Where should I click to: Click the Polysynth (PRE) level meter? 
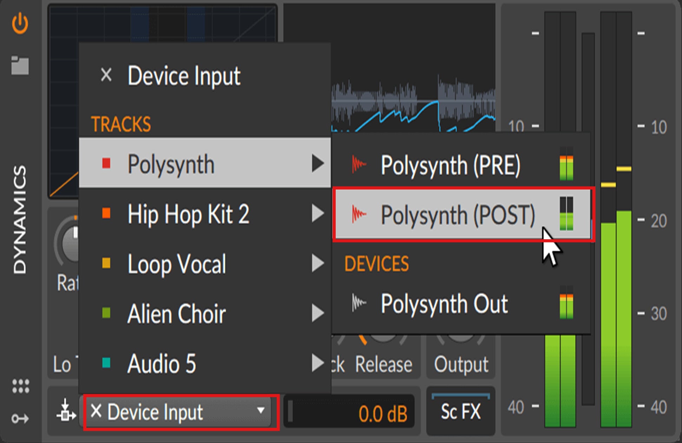(x=566, y=164)
